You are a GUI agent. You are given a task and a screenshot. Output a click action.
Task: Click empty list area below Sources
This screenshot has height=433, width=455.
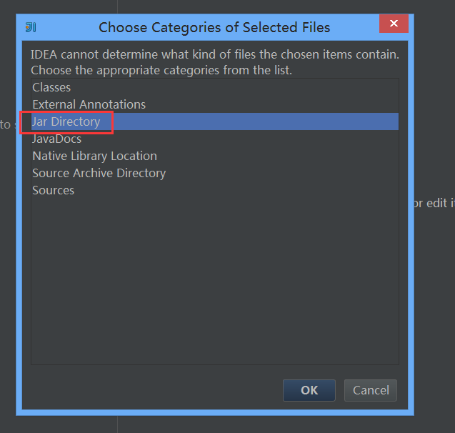coord(214,286)
